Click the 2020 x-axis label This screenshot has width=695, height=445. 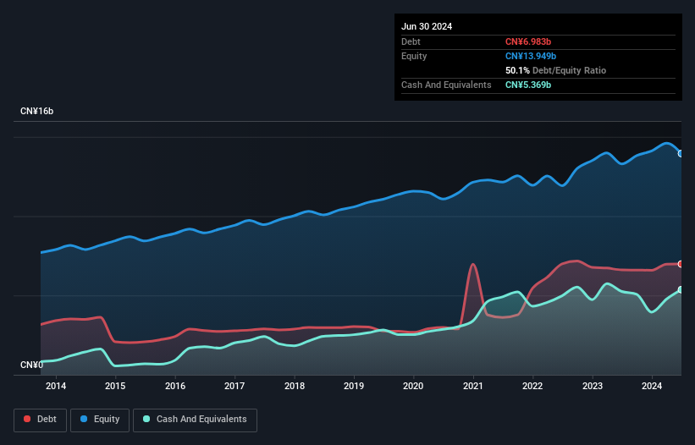pos(413,386)
